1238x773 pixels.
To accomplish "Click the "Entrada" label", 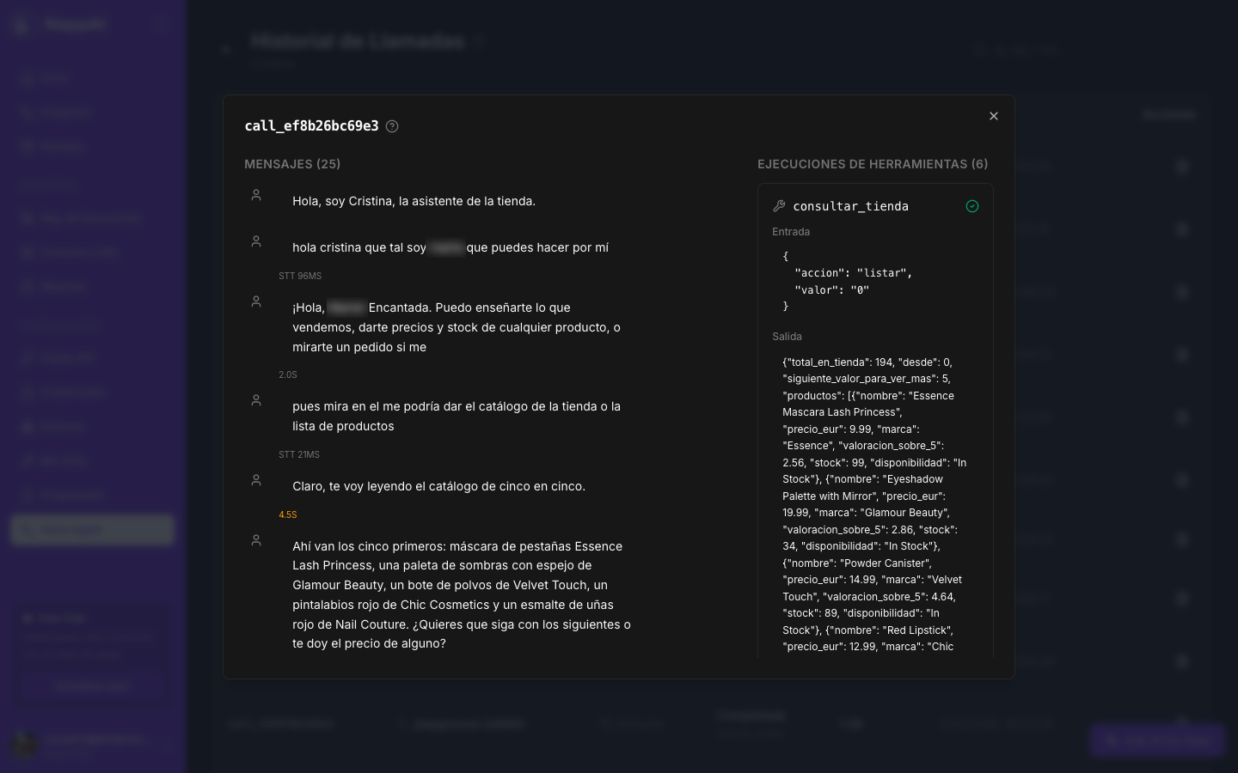I will (x=791, y=232).
